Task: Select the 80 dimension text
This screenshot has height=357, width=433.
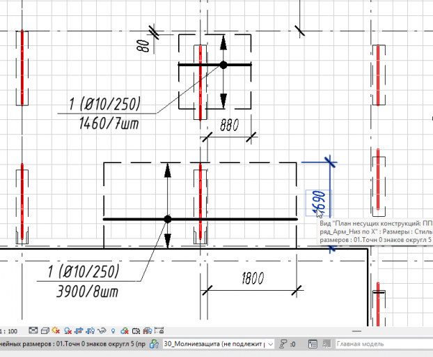Action: pos(143,45)
